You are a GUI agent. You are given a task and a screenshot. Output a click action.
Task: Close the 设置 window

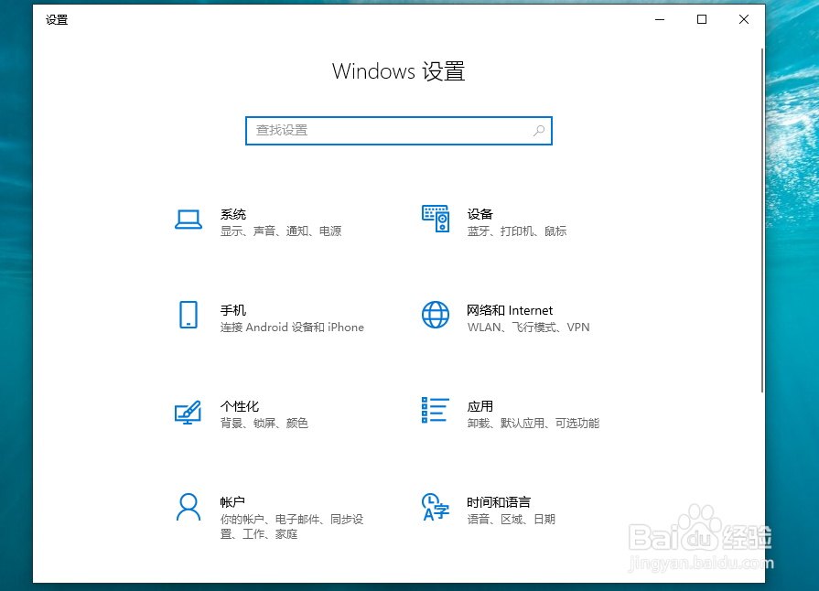[x=744, y=20]
